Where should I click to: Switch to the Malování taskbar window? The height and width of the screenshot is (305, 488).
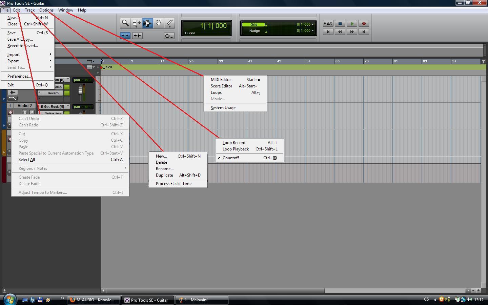tap(202, 300)
